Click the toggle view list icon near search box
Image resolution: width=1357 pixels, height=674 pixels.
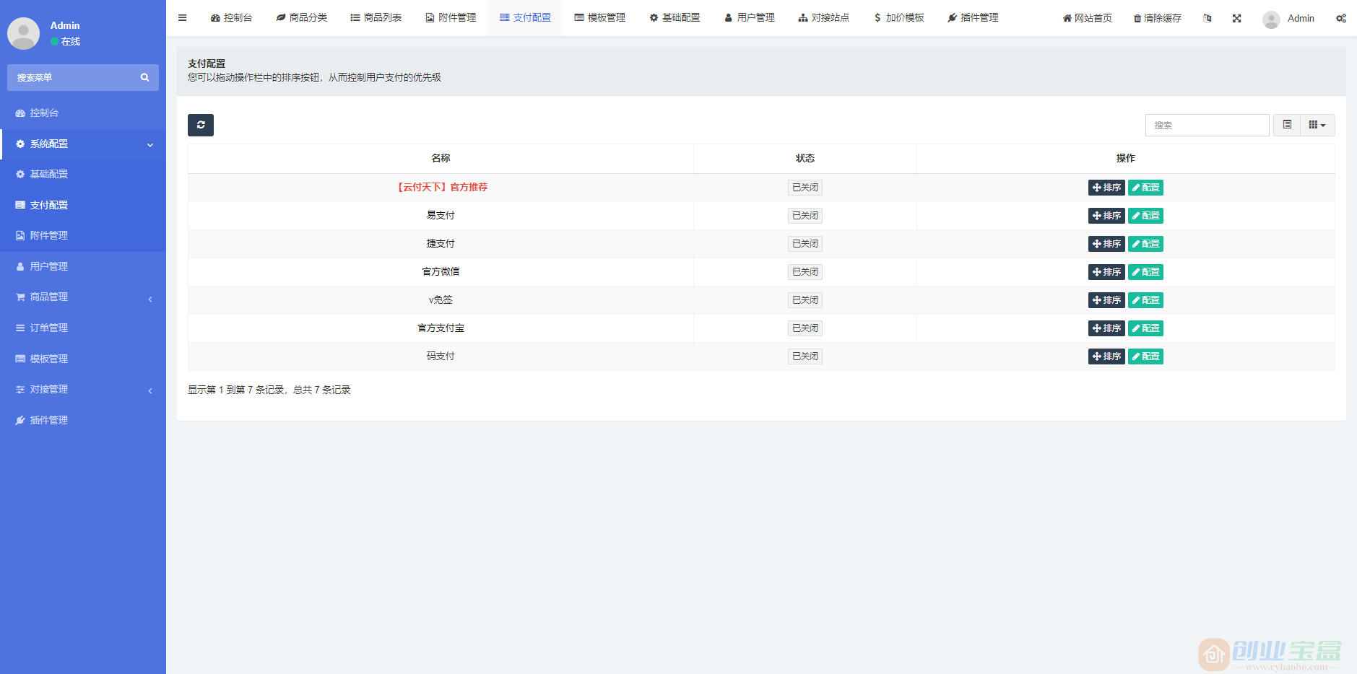1286,125
